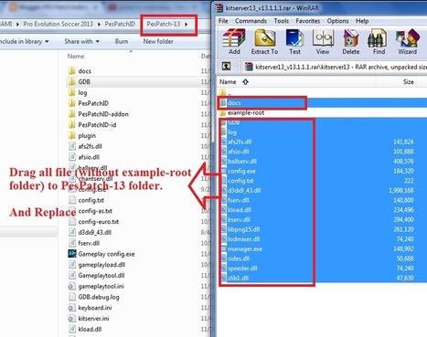Screen dimensions: 427x337
Task: Create a New folder
Action: pos(158,41)
